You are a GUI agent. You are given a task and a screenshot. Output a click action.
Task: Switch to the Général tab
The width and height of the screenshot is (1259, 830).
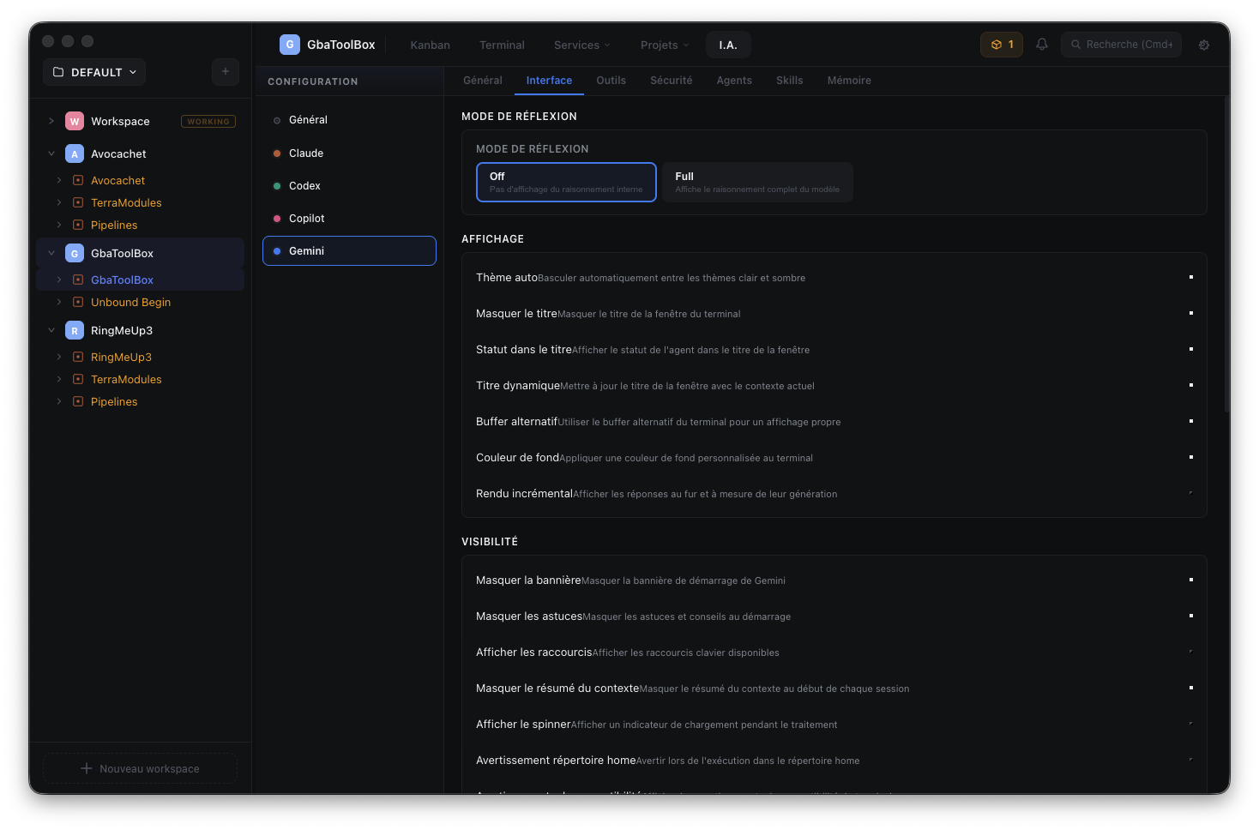click(x=483, y=81)
